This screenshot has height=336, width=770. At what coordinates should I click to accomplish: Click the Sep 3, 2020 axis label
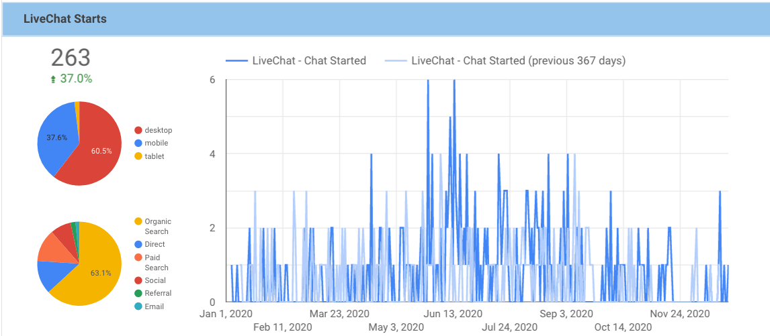(x=566, y=313)
